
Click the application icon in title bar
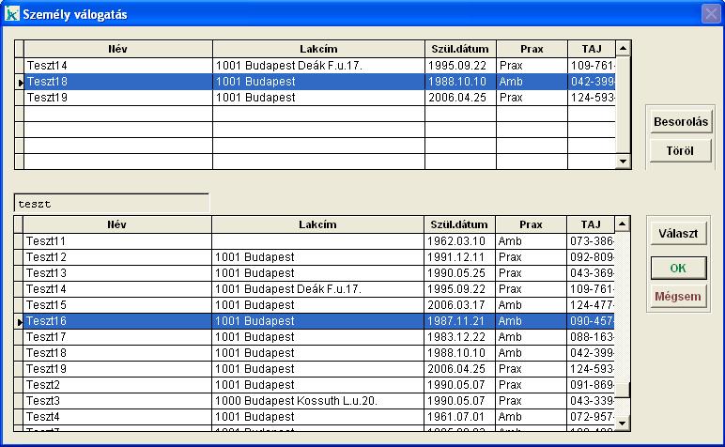(12, 14)
